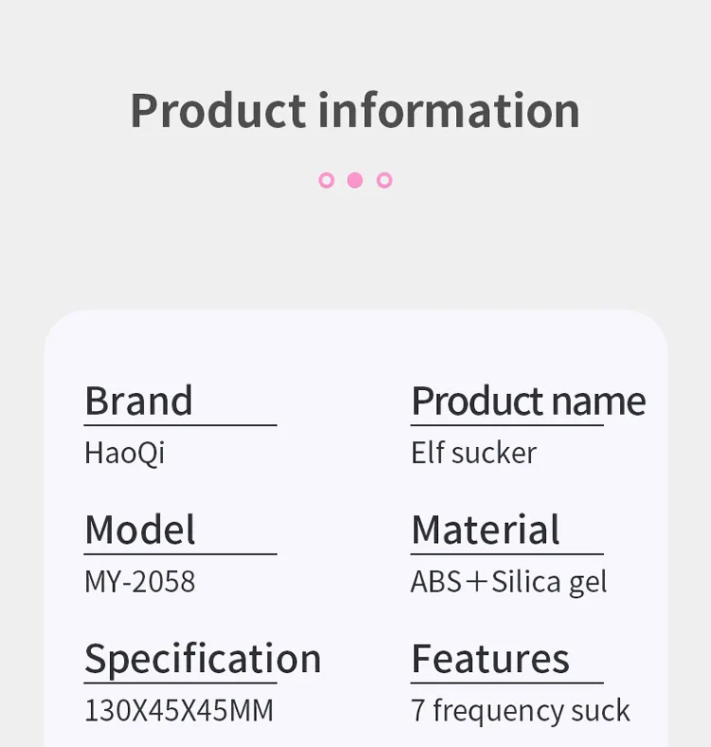Screen dimensions: 711x747
Task: Click the 7 frequency suck text
Action: pos(520,711)
